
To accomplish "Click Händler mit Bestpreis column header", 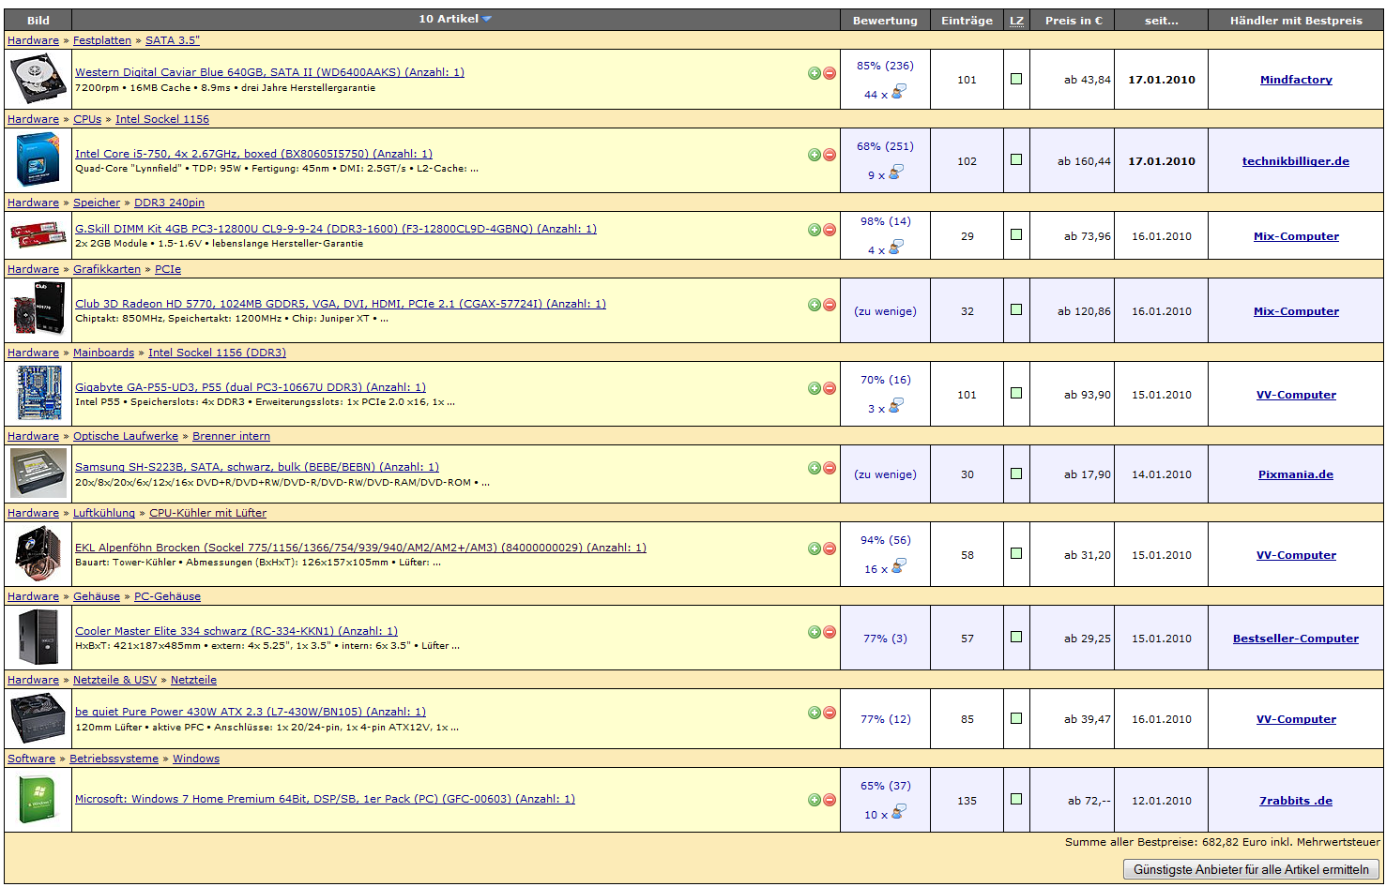I will (1296, 21).
